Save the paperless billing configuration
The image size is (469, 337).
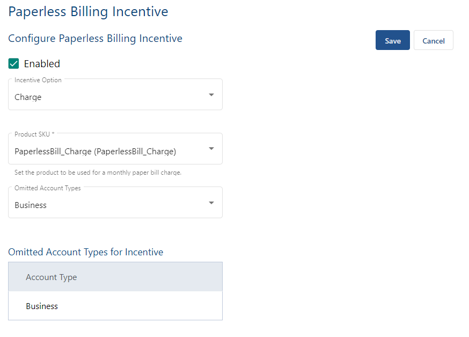pos(392,40)
